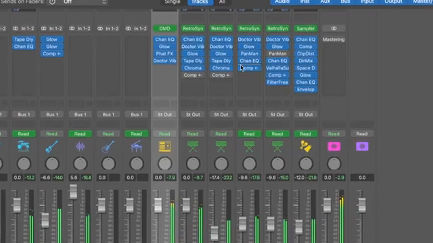The height and width of the screenshot is (243, 433).
Task: Toggle the Sends on Faders power button
Action: point(52,2)
